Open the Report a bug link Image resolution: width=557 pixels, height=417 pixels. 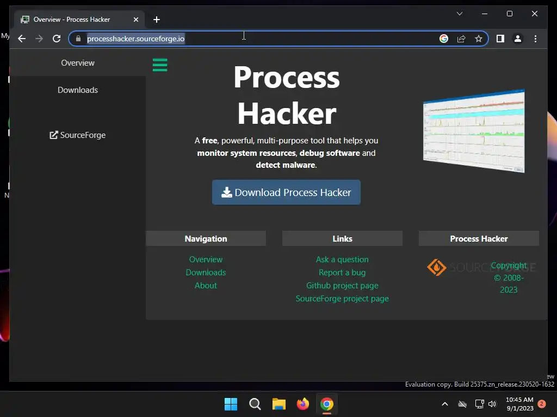[x=342, y=273]
